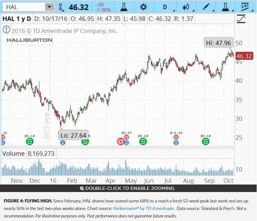The width and height of the screenshot is (257, 221).
Task: Click the L: 45.98 low value
Action: [134, 19]
